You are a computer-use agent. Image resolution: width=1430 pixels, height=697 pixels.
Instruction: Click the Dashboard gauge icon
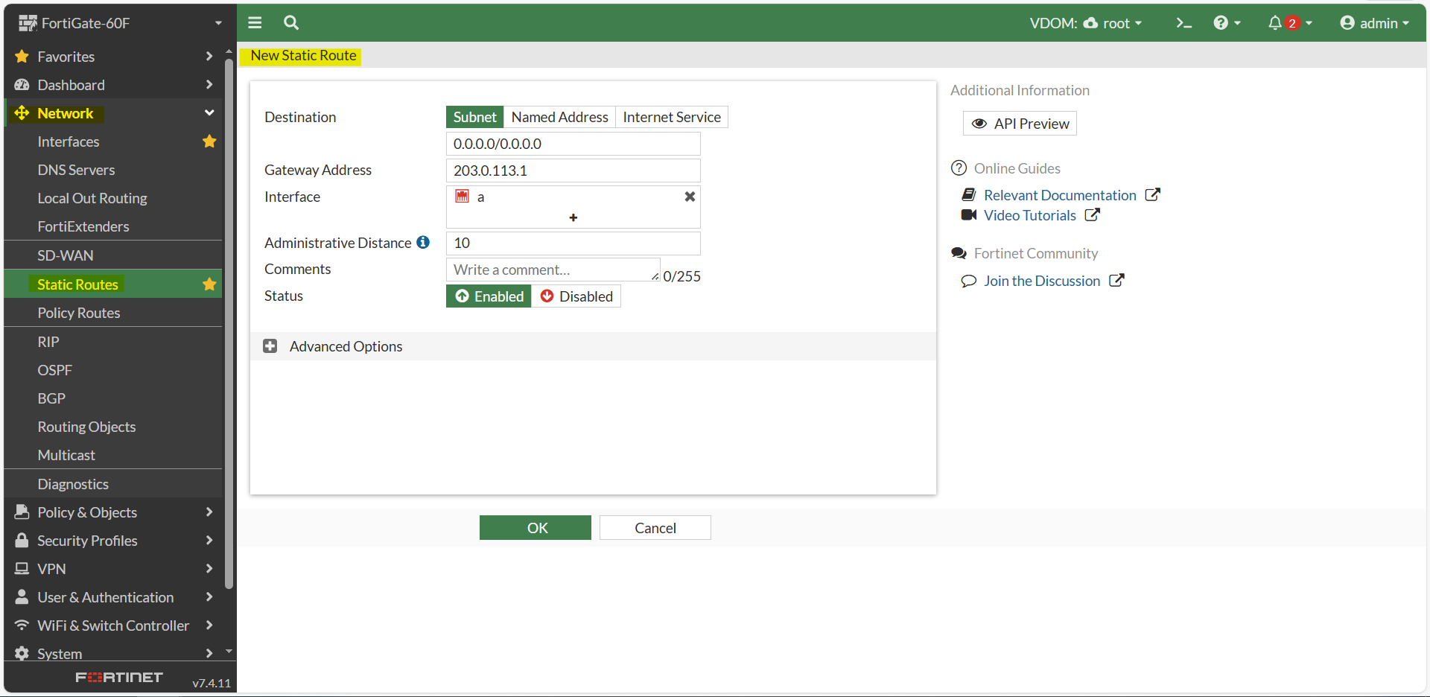[22, 84]
